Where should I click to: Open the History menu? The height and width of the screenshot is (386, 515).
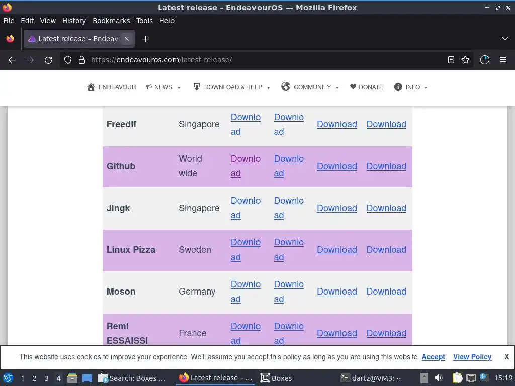tap(74, 21)
